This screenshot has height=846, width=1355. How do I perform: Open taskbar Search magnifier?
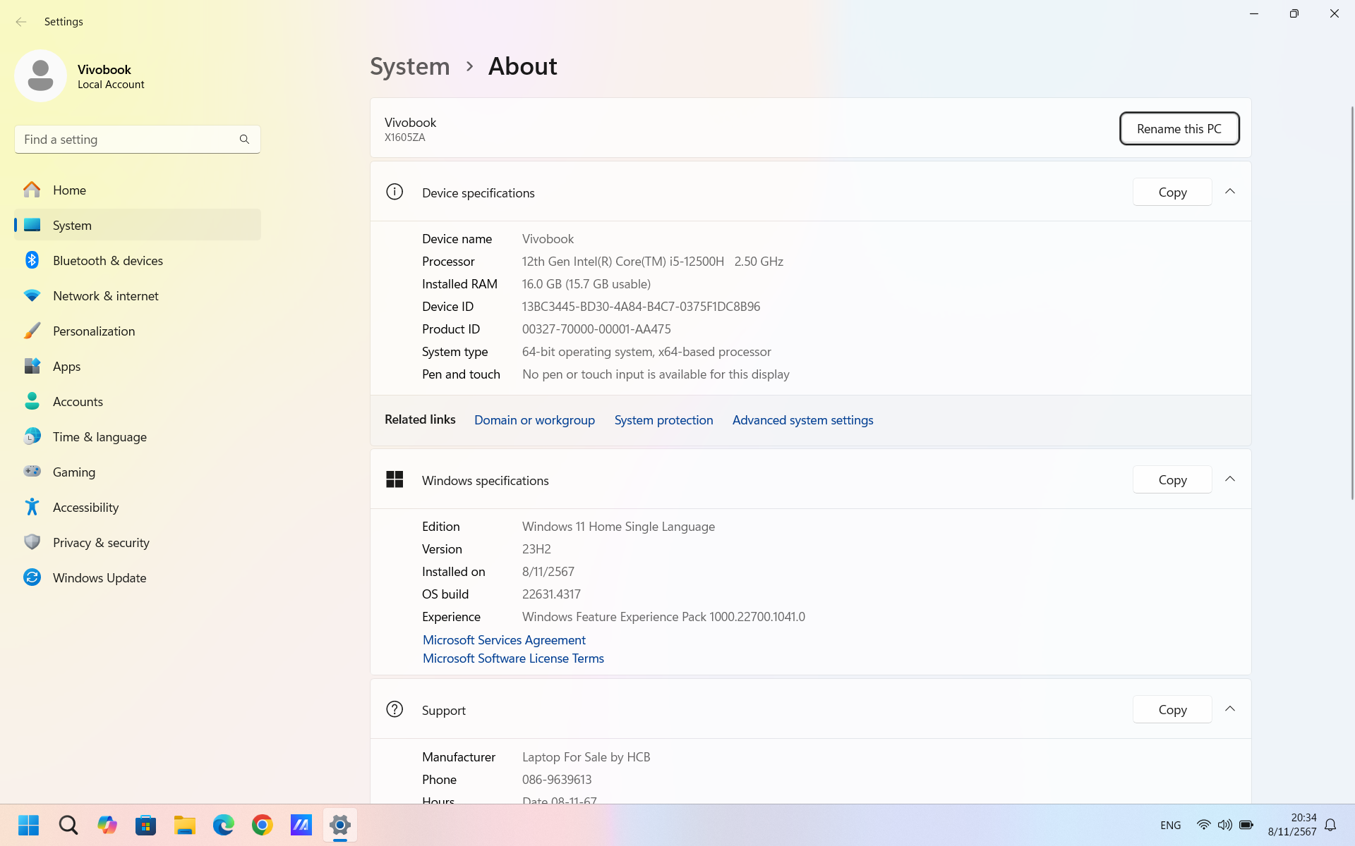point(68,825)
